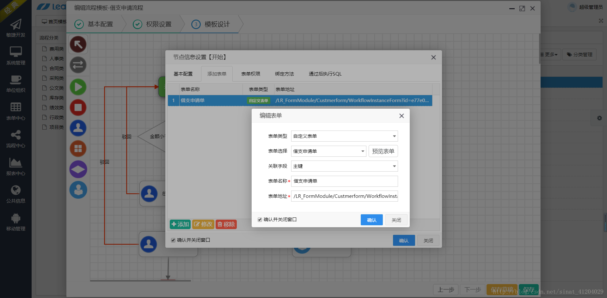Expand the 更多 dropdown menu
Viewport: 607px width, 298px height.
pos(549,55)
